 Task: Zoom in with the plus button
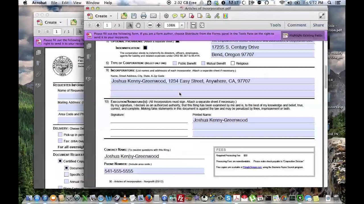click(159, 25)
